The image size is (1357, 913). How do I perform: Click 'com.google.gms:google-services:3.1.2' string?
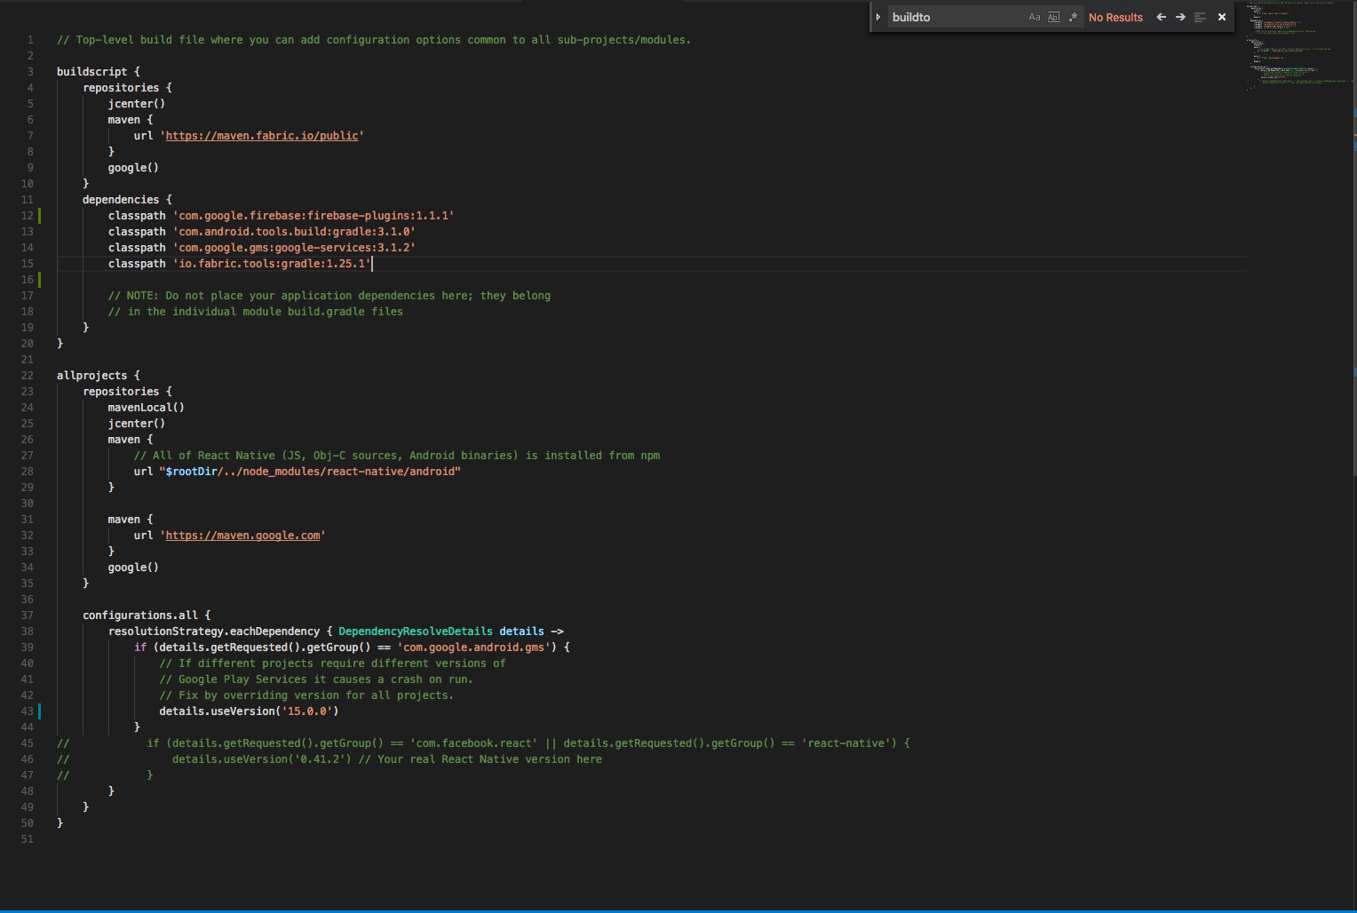click(x=294, y=248)
